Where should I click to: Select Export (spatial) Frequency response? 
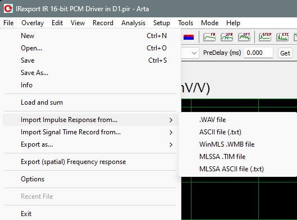[x=90, y=162]
